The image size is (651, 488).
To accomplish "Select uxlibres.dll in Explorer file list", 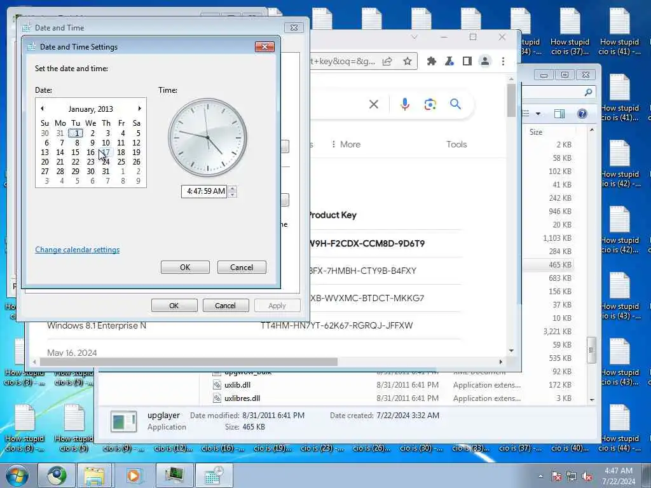I will coord(242,398).
